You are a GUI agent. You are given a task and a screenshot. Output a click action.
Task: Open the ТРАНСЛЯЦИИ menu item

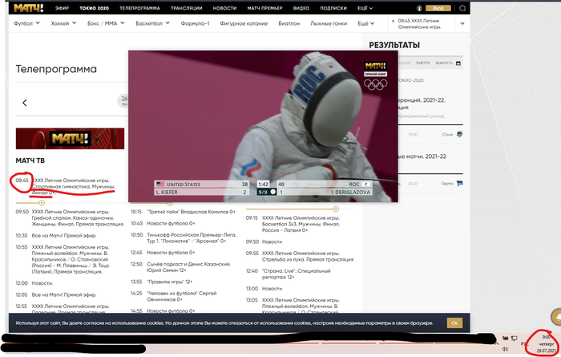(187, 8)
